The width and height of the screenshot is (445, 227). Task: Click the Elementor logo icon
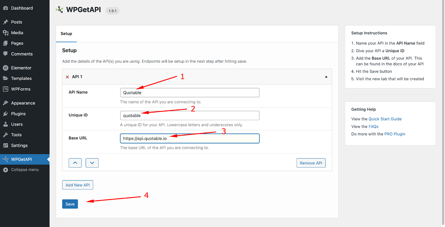point(6,68)
